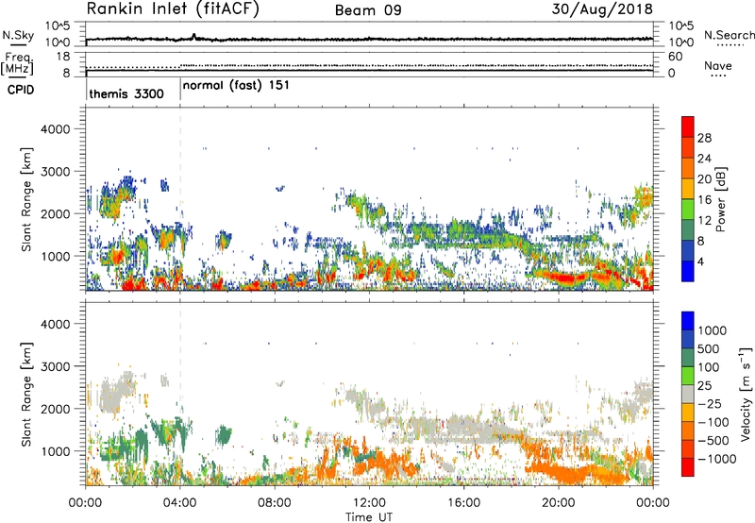Click the "16:00" time axis tick label
Viewport: 755px width, 523px height.
tap(463, 503)
